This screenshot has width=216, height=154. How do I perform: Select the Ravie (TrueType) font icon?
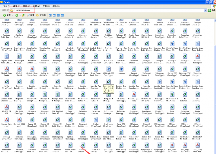197,107
